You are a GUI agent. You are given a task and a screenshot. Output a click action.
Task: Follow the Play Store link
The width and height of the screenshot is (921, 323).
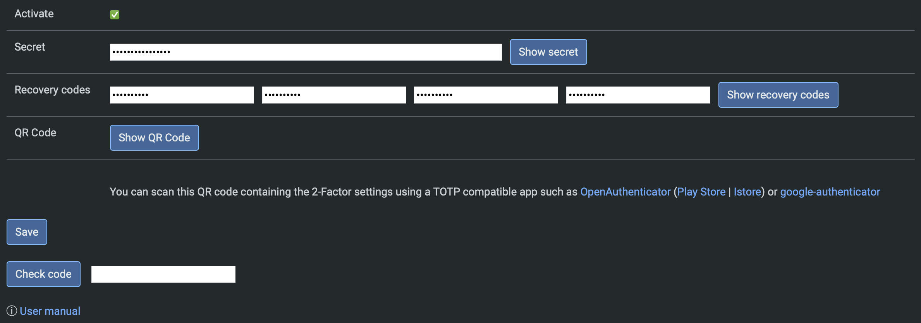click(x=701, y=192)
